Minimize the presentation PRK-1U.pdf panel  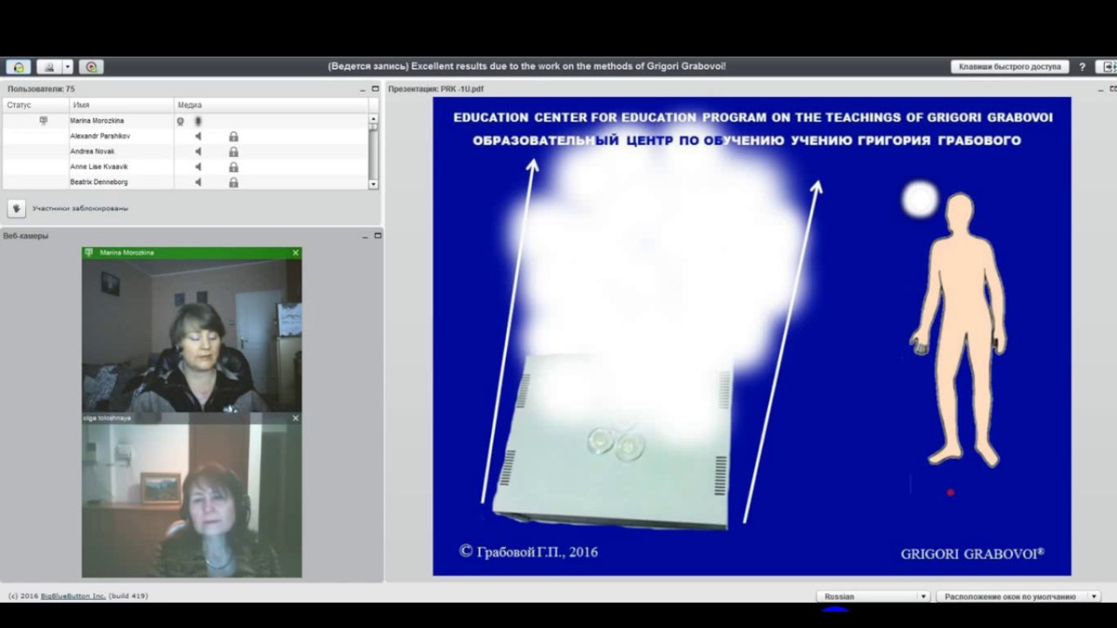[x=1101, y=89]
